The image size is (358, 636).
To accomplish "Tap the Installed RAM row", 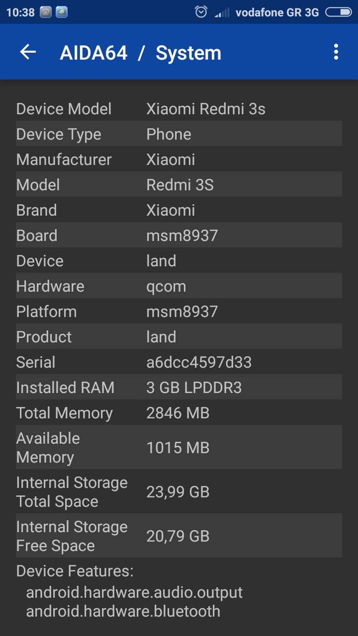I will (x=179, y=388).
